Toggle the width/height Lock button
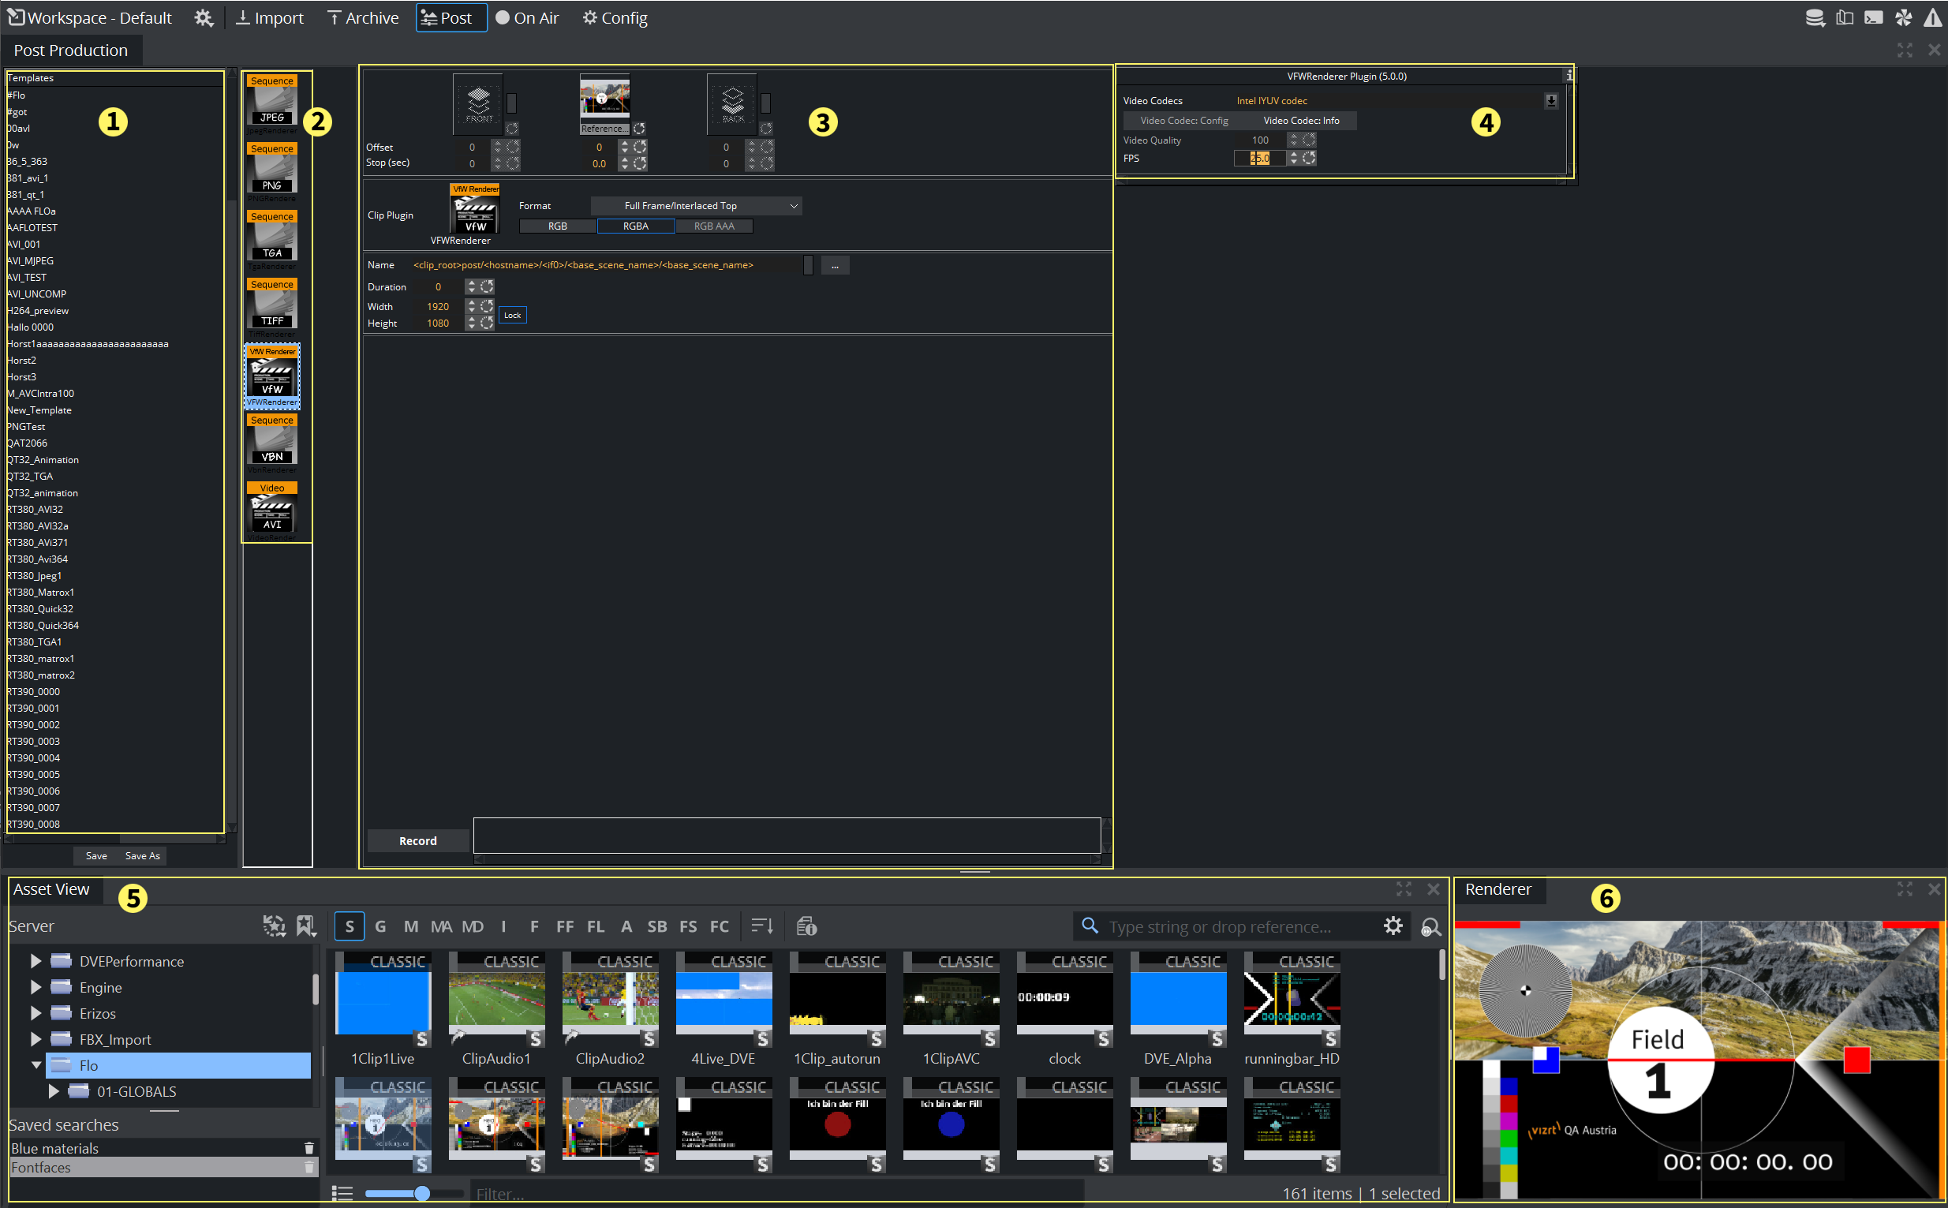Image resolution: width=1948 pixels, height=1208 pixels. pyautogui.click(x=513, y=315)
